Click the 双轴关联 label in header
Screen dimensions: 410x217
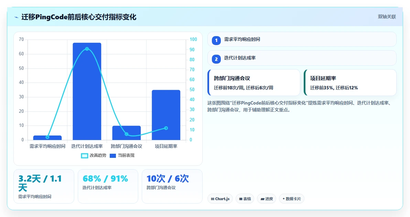pos(387,17)
